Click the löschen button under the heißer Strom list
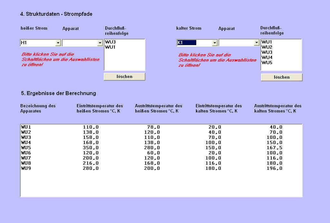The width and height of the screenshot is (330, 223). coord(124,77)
